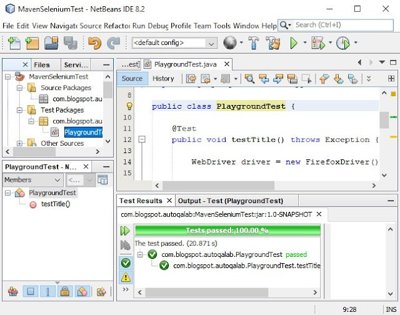This screenshot has width=400, height=315.
Task: Collapse Source Packages node
Action: [19, 87]
